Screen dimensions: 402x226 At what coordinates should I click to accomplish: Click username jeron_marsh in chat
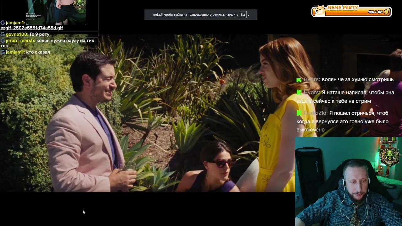point(20,40)
